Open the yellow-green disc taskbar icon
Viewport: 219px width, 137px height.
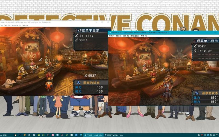point(39,135)
